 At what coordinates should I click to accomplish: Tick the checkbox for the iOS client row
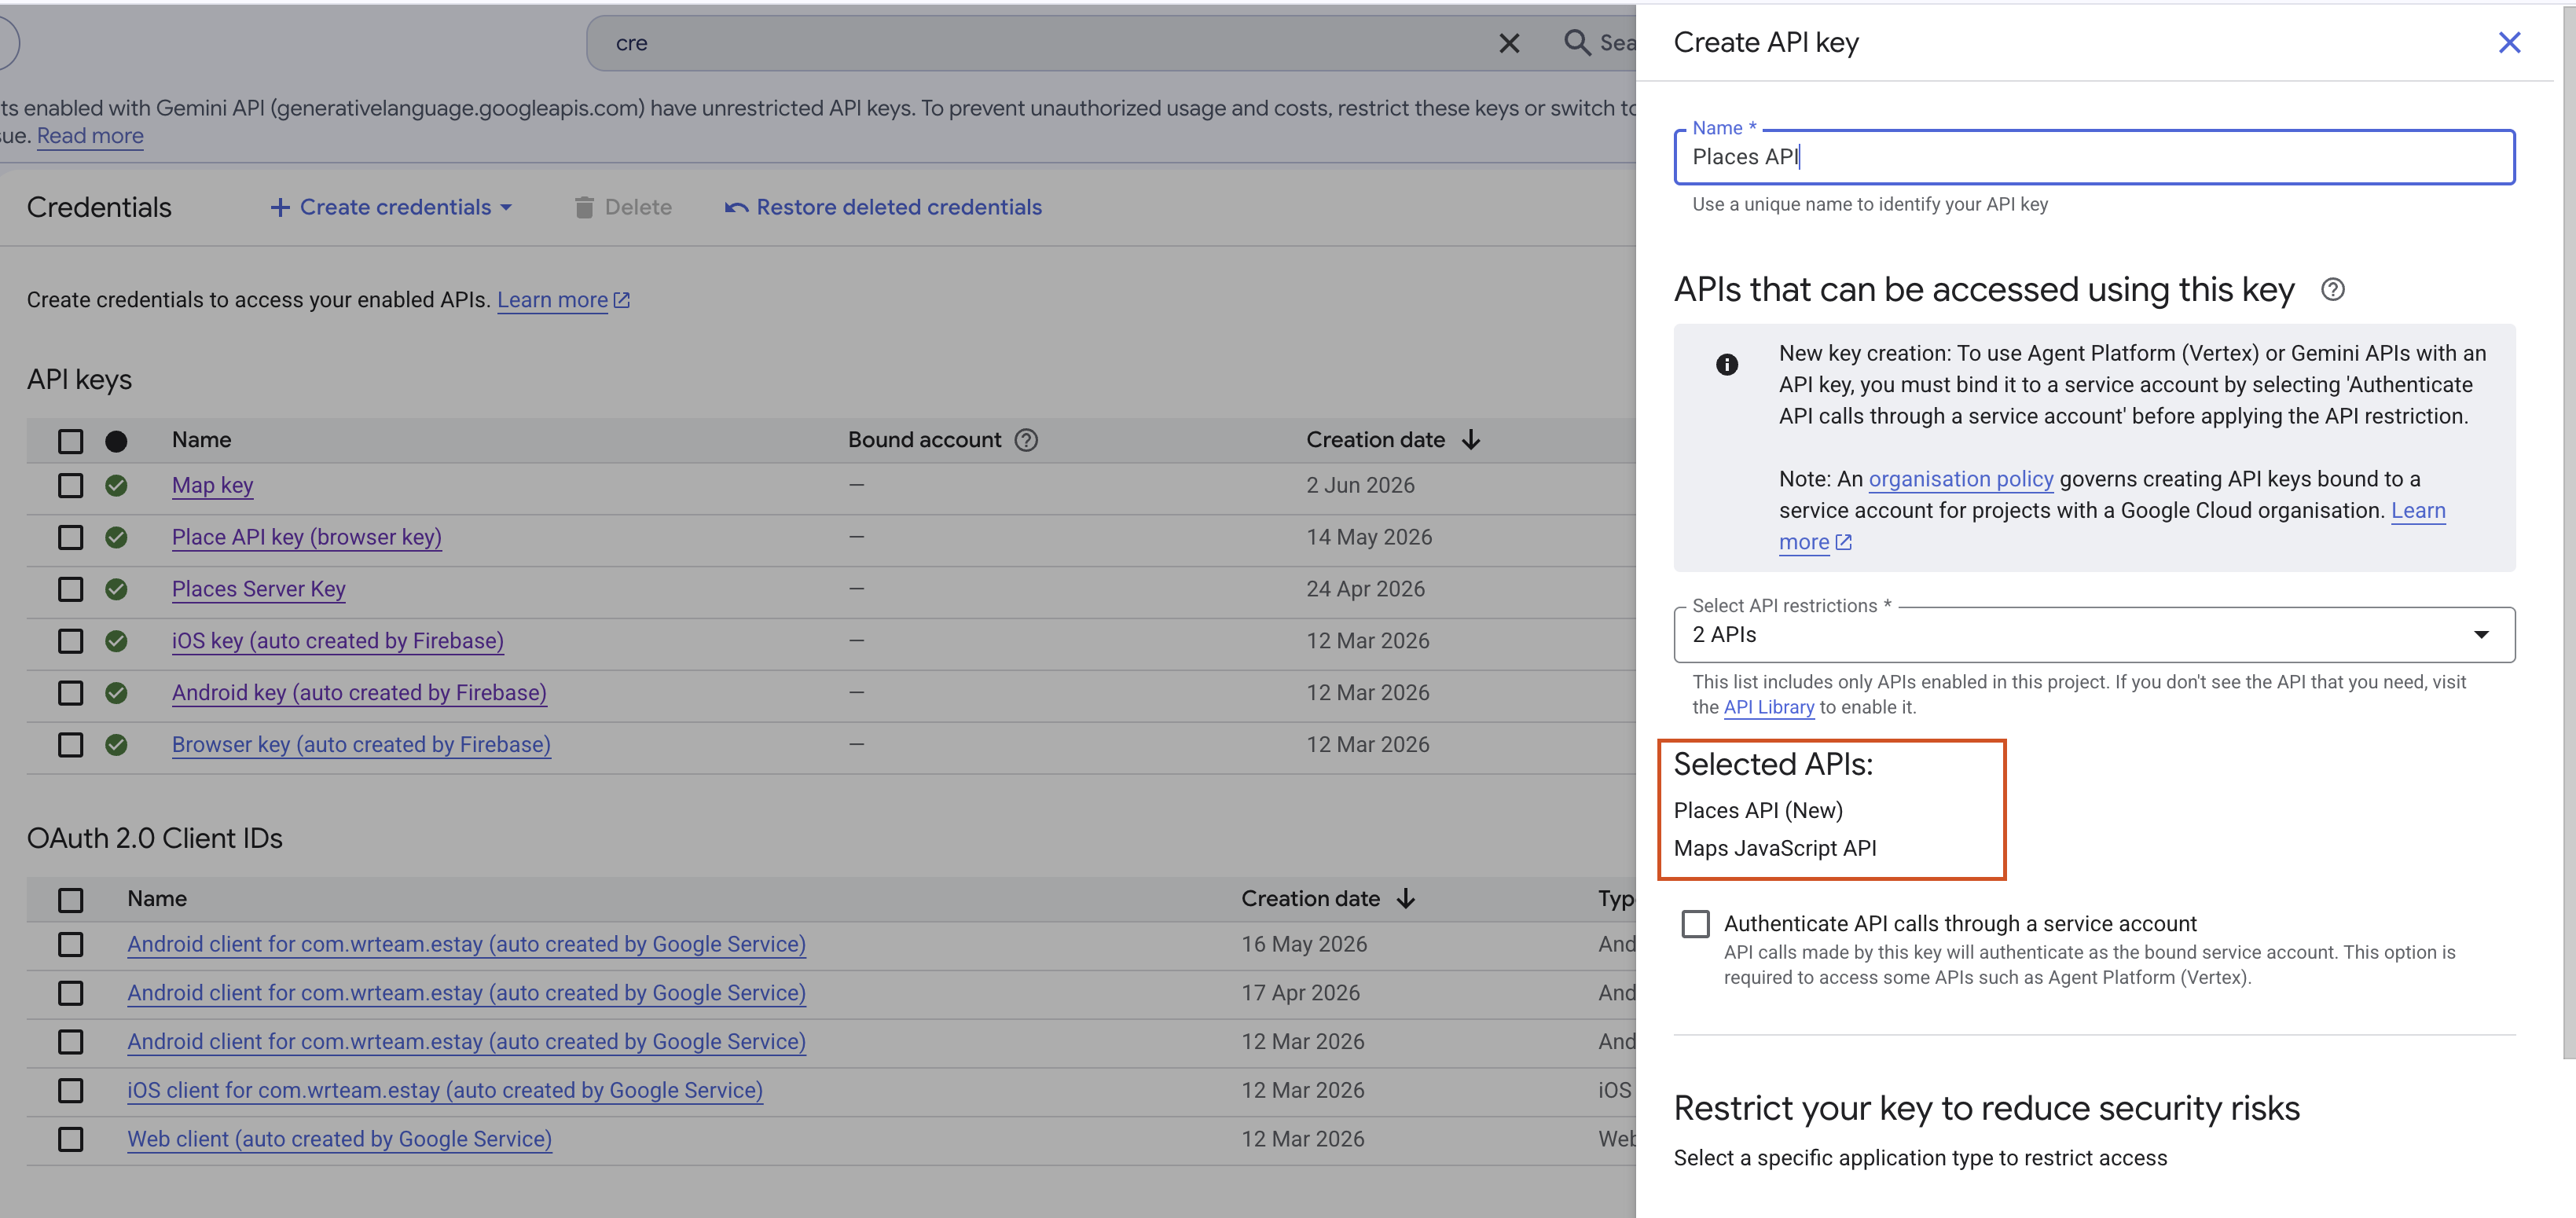pyautogui.click(x=70, y=1090)
